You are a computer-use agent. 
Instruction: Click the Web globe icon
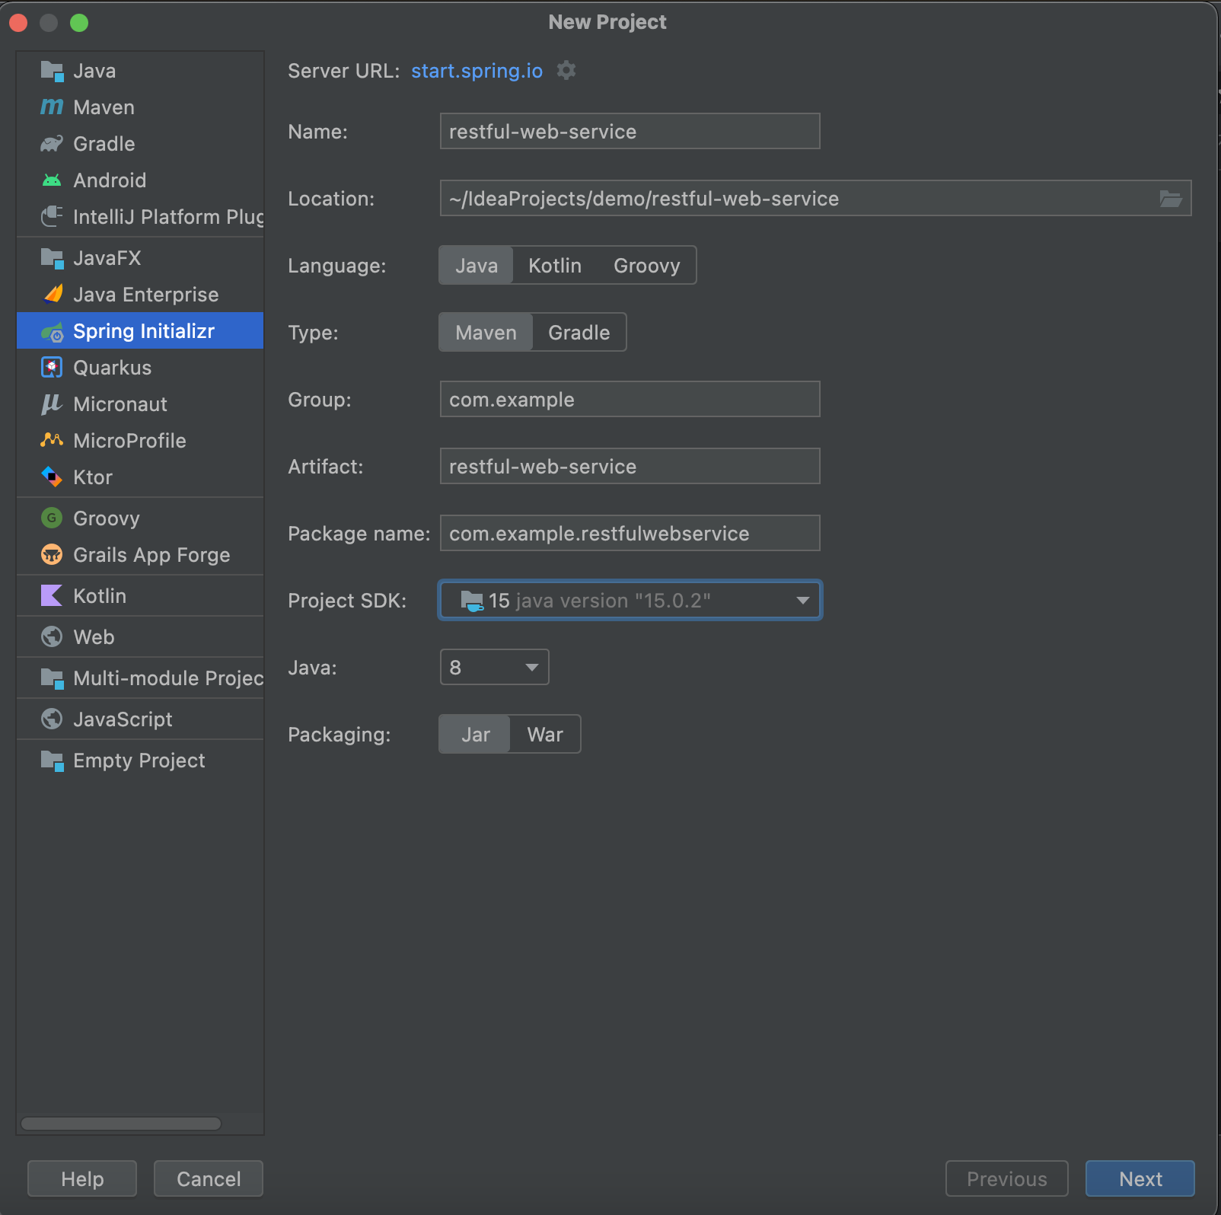click(x=52, y=637)
